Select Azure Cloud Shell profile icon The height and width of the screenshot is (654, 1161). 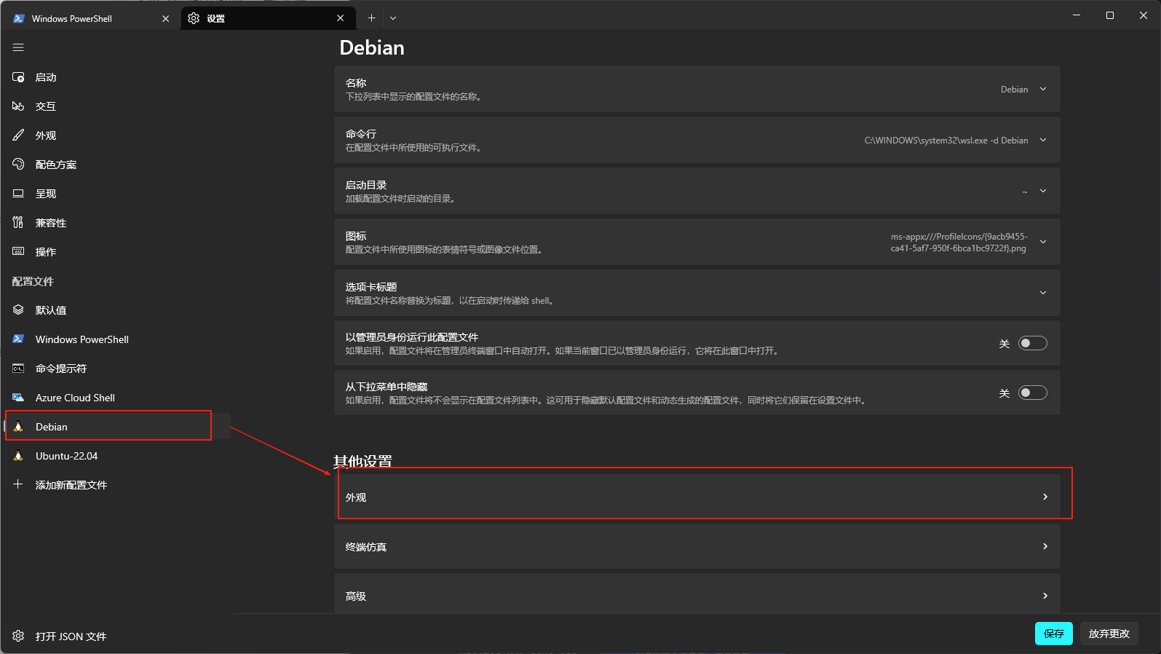point(18,398)
